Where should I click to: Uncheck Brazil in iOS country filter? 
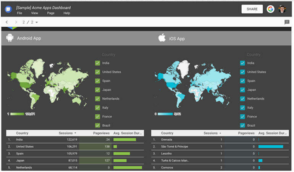[x=242, y=125]
